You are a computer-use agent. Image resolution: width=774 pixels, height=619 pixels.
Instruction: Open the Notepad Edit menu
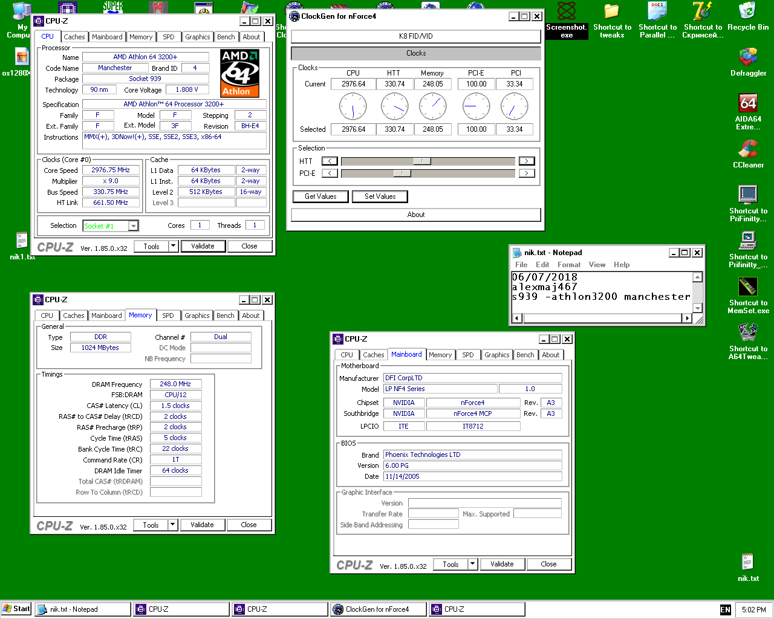542,265
